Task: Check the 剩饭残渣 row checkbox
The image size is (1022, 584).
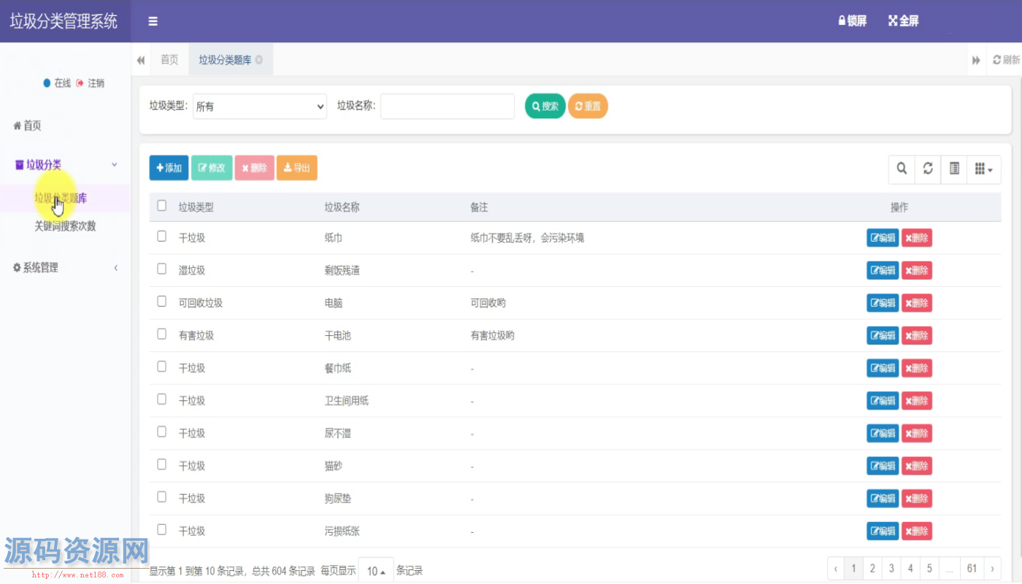Action: pos(162,269)
